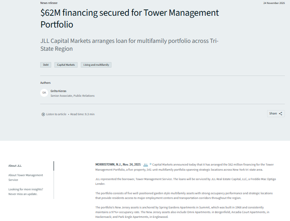Image resolution: width=290 pixels, height=221 pixels.
Task: Jump to About JLL section
Action: (15, 166)
